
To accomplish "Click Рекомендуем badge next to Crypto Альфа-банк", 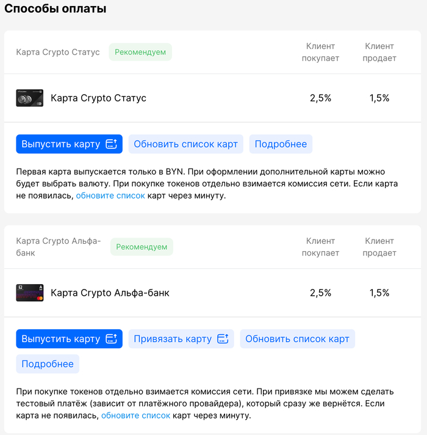I will [142, 247].
